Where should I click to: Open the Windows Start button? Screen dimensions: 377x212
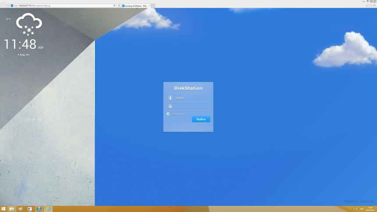[x=4, y=209]
